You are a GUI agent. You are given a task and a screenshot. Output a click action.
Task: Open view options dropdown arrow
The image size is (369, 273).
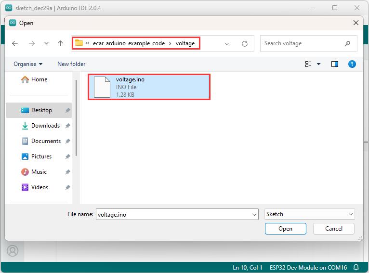[318, 64]
